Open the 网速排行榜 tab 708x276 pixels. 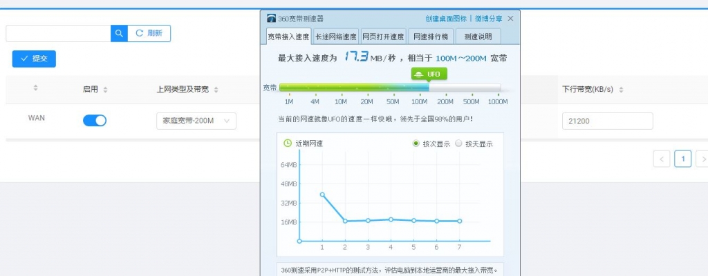coord(431,37)
